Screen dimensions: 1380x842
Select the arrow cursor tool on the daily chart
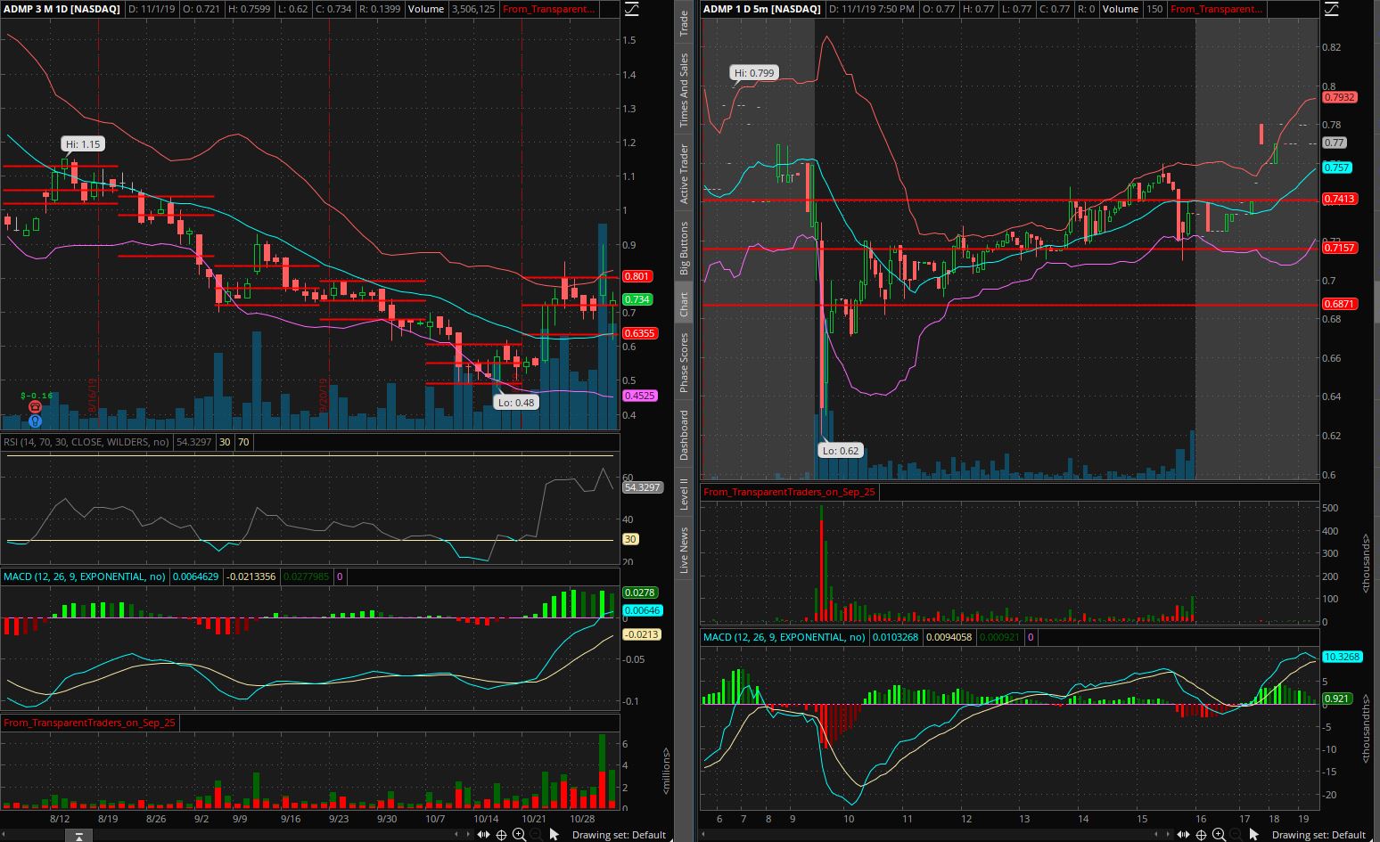pos(554,835)
